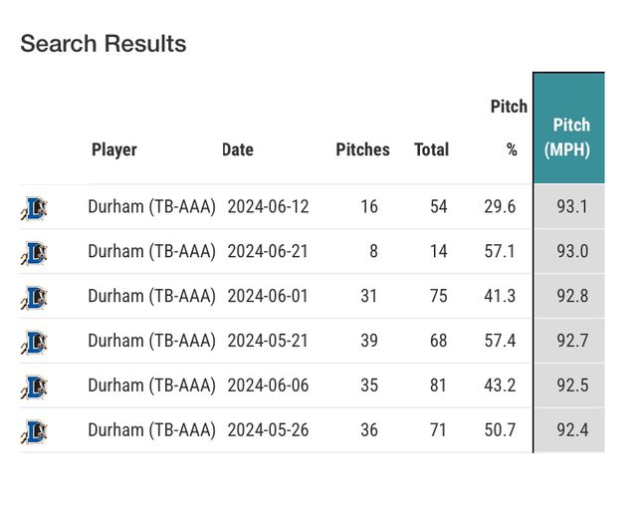This screenshot has height=517, width=637.
Task: Sort by Pitches column header
Action: [x=362, y=150]
